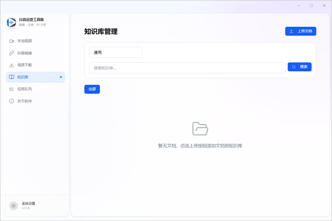Screen dimensions: 332x221
Task: Click the 上传文档 button
Action: (301, 31)
